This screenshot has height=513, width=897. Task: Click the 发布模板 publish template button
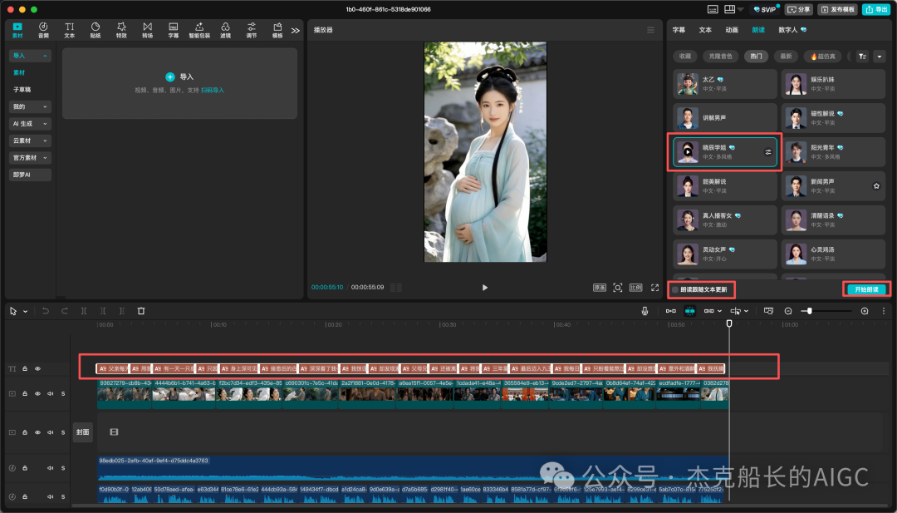[838, 9]
